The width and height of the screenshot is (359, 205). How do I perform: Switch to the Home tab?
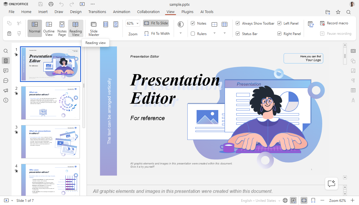[x=26, y=12]
